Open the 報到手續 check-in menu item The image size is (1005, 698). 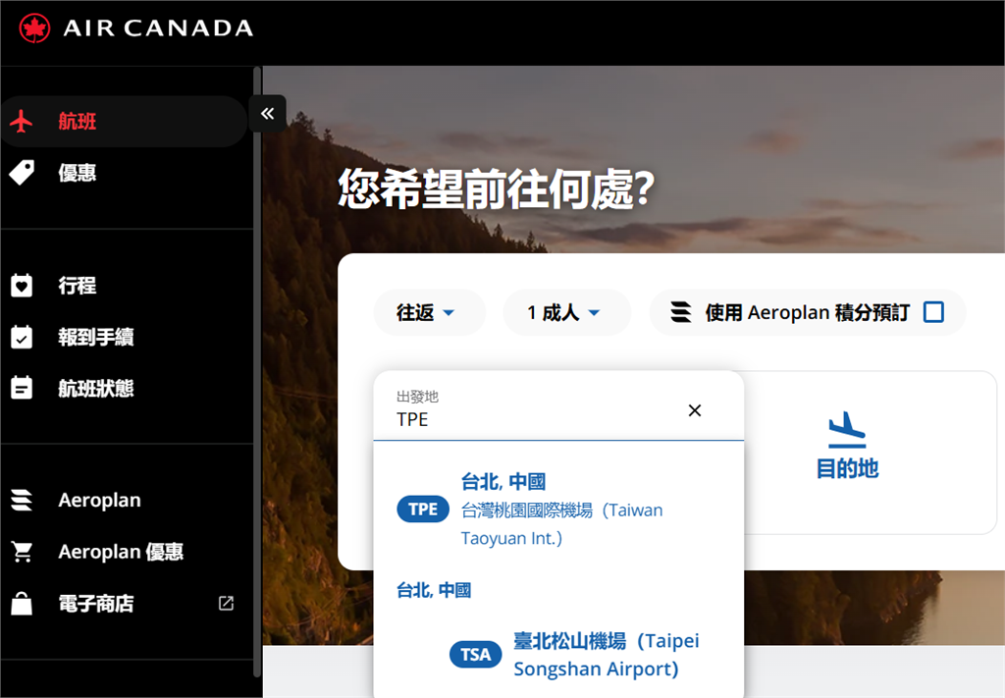click(x=124, y=337)
